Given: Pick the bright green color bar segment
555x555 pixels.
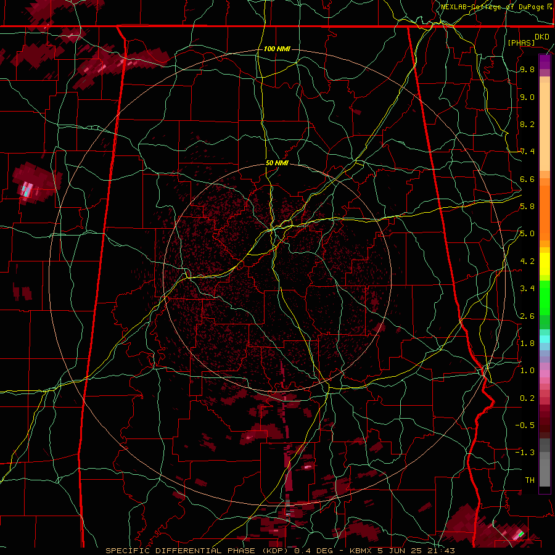Looking at the screenshot, I should (545, 297).
